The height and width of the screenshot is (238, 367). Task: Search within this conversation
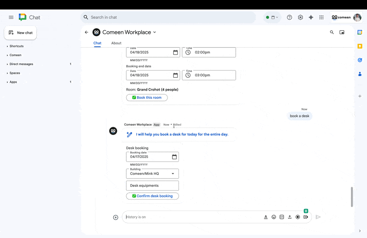click(x=332, y=32)
